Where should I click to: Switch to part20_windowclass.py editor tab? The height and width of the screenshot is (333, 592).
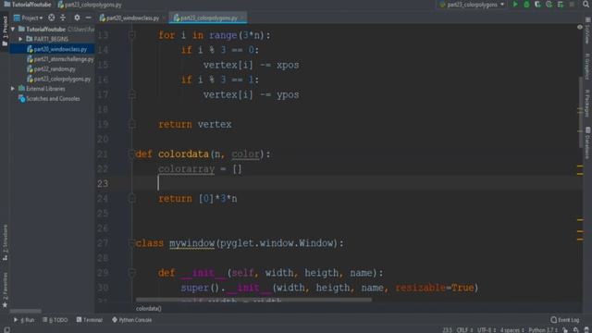coord(129,18)
